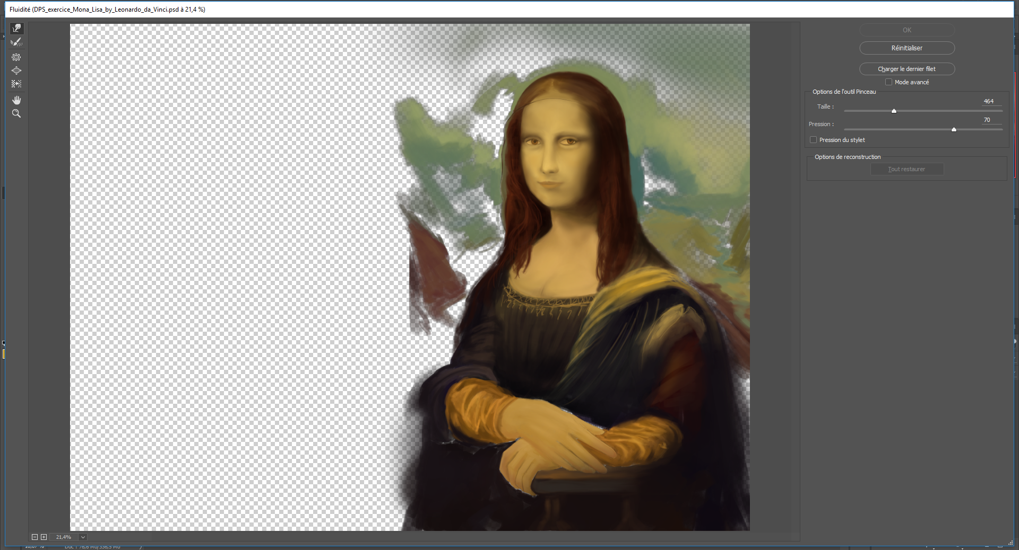Click the Réinitialiser button
1019x550 pixels.
tap(907, 48)
